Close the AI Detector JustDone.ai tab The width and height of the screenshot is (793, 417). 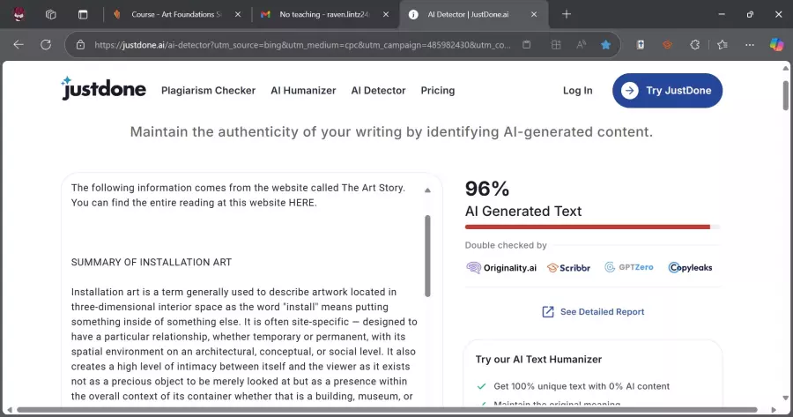pos(534,14)
